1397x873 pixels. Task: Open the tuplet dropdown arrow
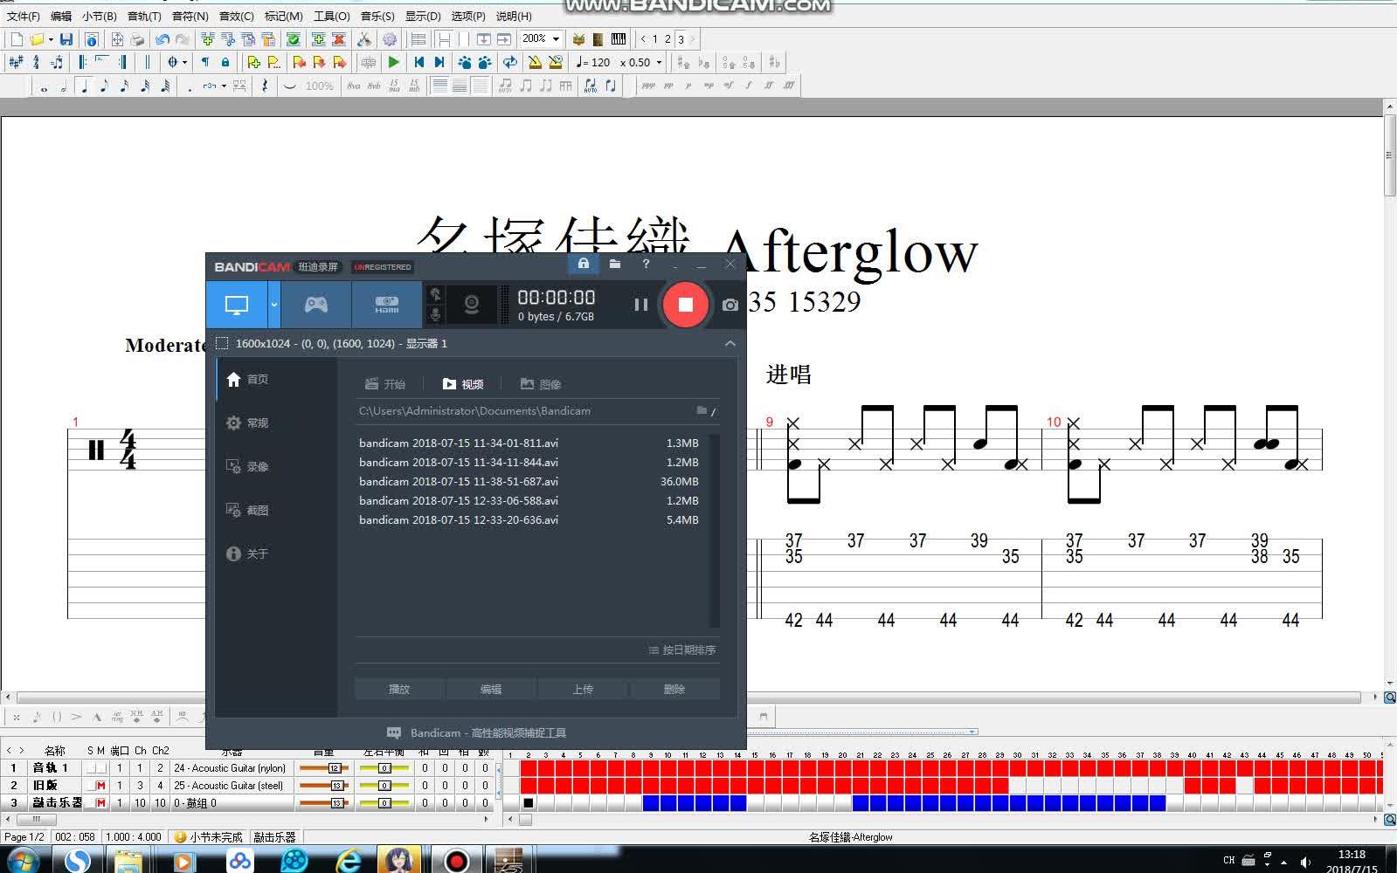coord(224,86)
